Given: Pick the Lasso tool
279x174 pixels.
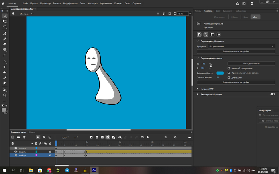Looking at the screenshot, I should [5, 27].
